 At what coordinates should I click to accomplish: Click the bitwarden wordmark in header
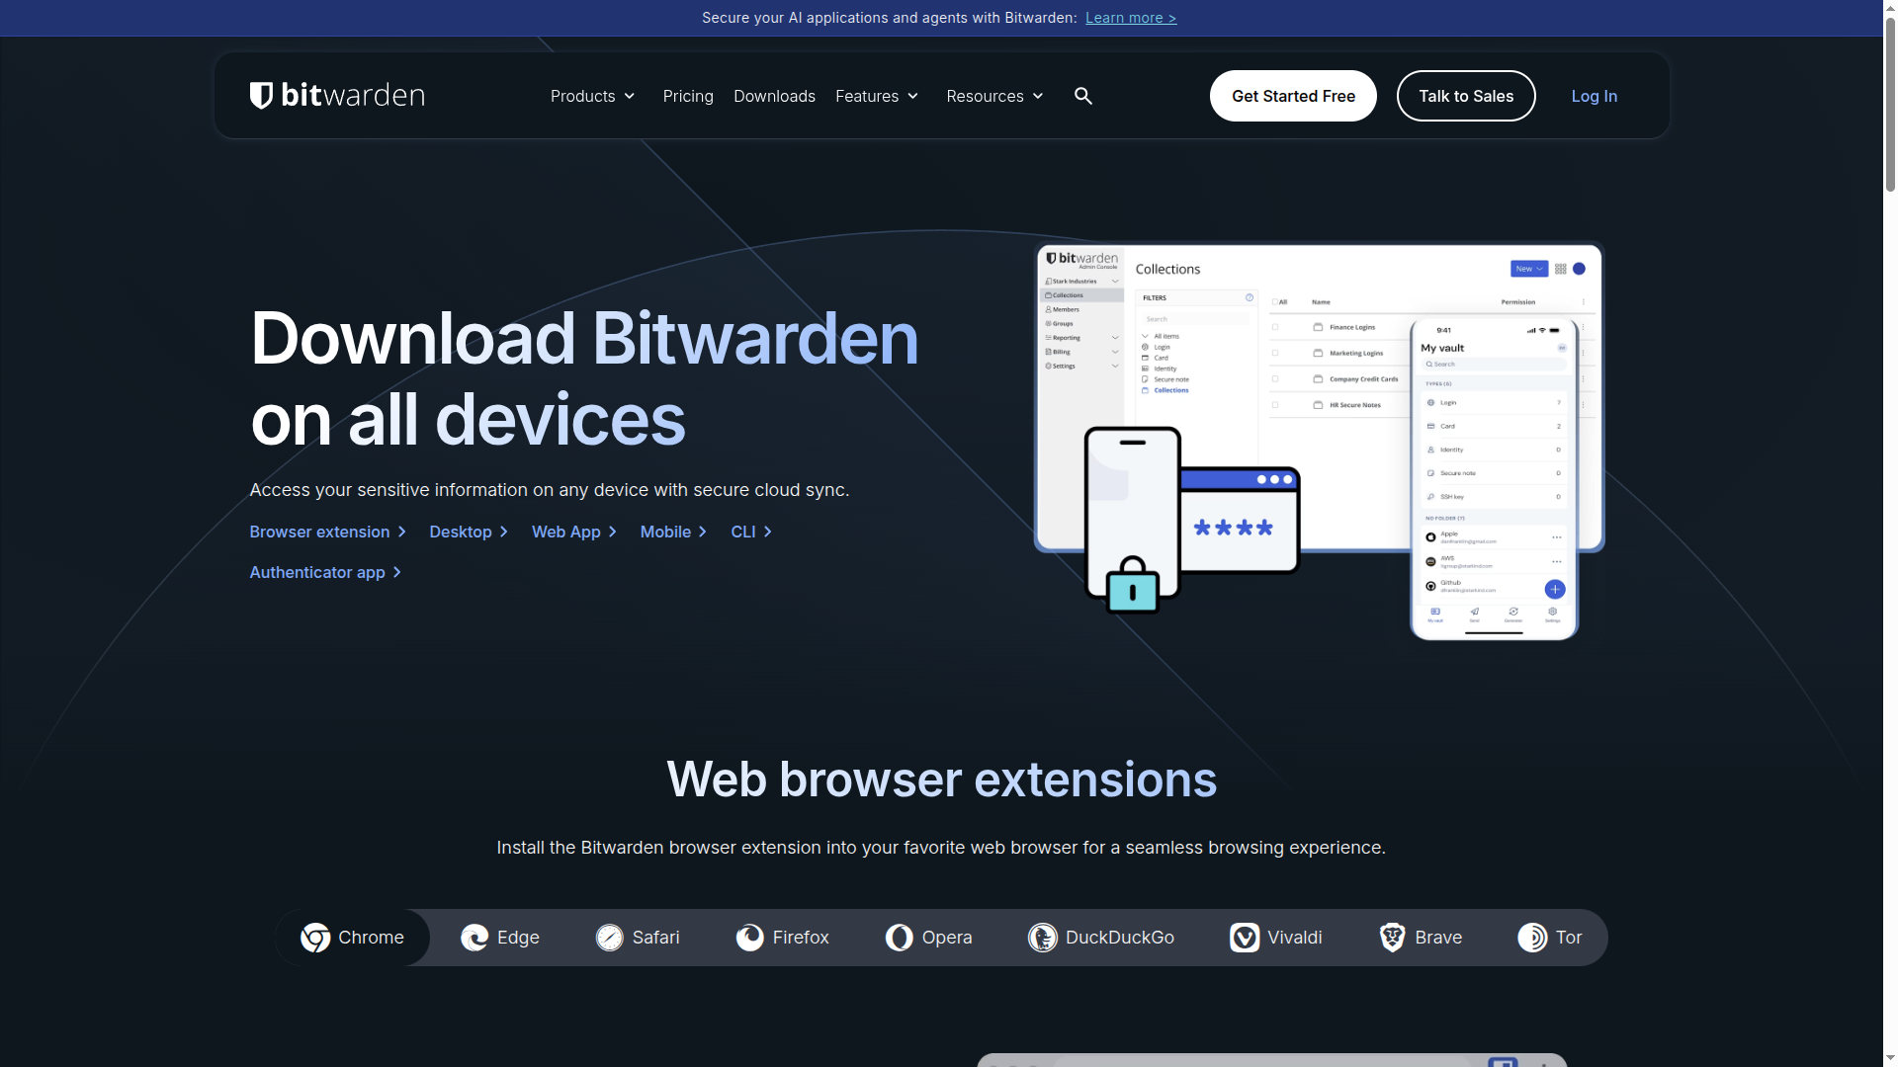click(x=353, y=96)
